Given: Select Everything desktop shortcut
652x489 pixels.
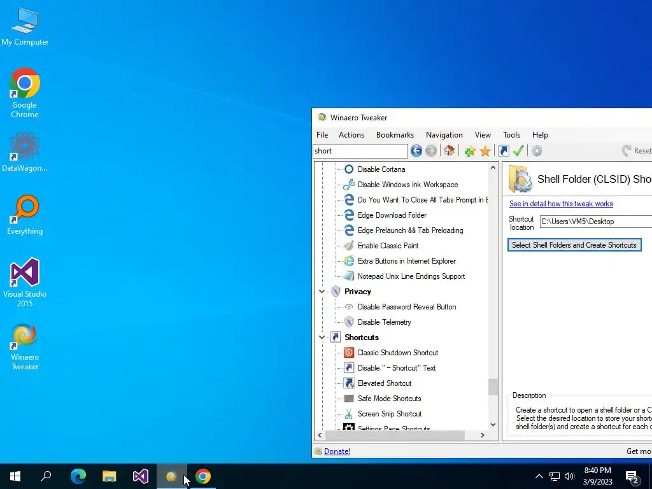Looking at the screenshot, I should (x=25, y=215).
